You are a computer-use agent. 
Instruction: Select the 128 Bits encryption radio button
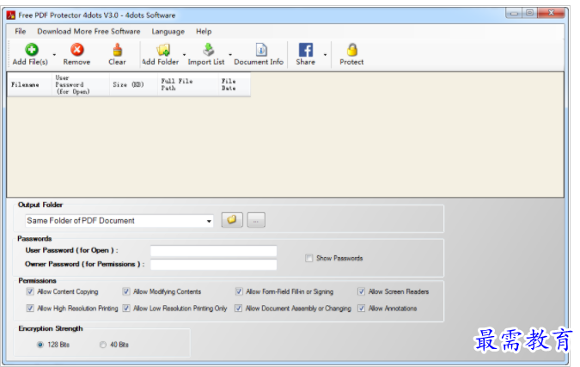tap(40, 345)
